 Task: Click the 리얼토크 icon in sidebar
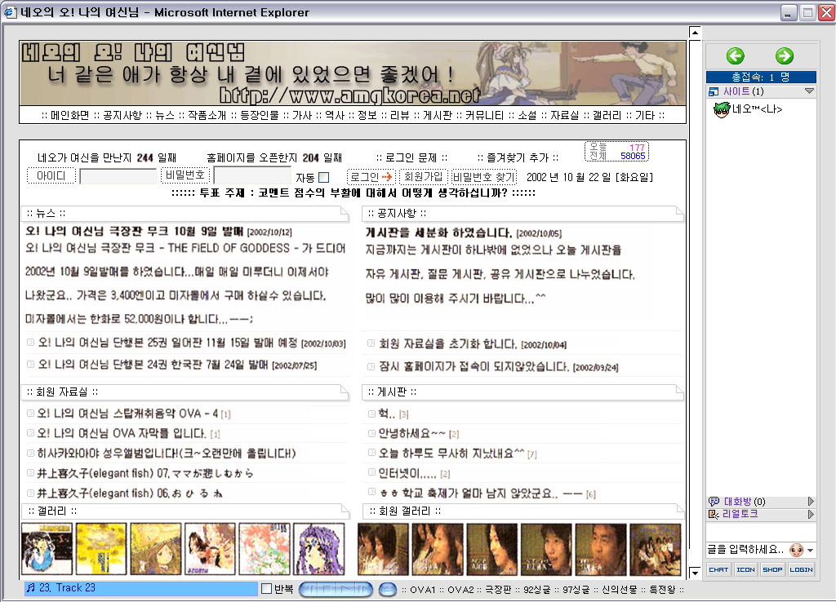click(714, 514)
